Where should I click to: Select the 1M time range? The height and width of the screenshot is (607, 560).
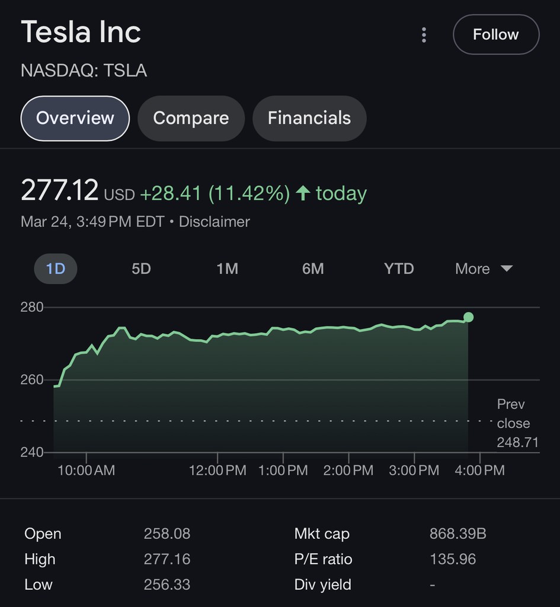pos(227,269)
